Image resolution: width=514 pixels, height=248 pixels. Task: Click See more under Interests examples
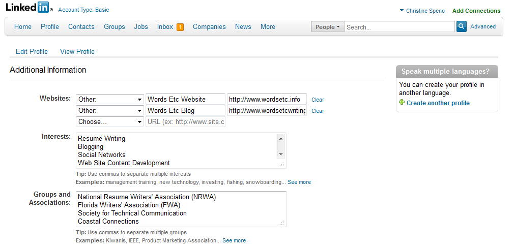pos(299,182)
